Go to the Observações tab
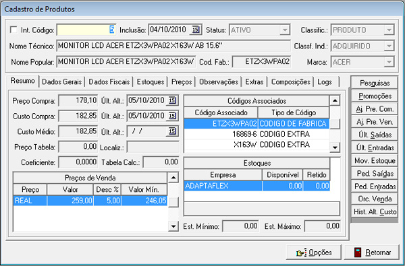The height and width of the screenshot is (266, 405). pyautogui.click(x=219, y=82)
